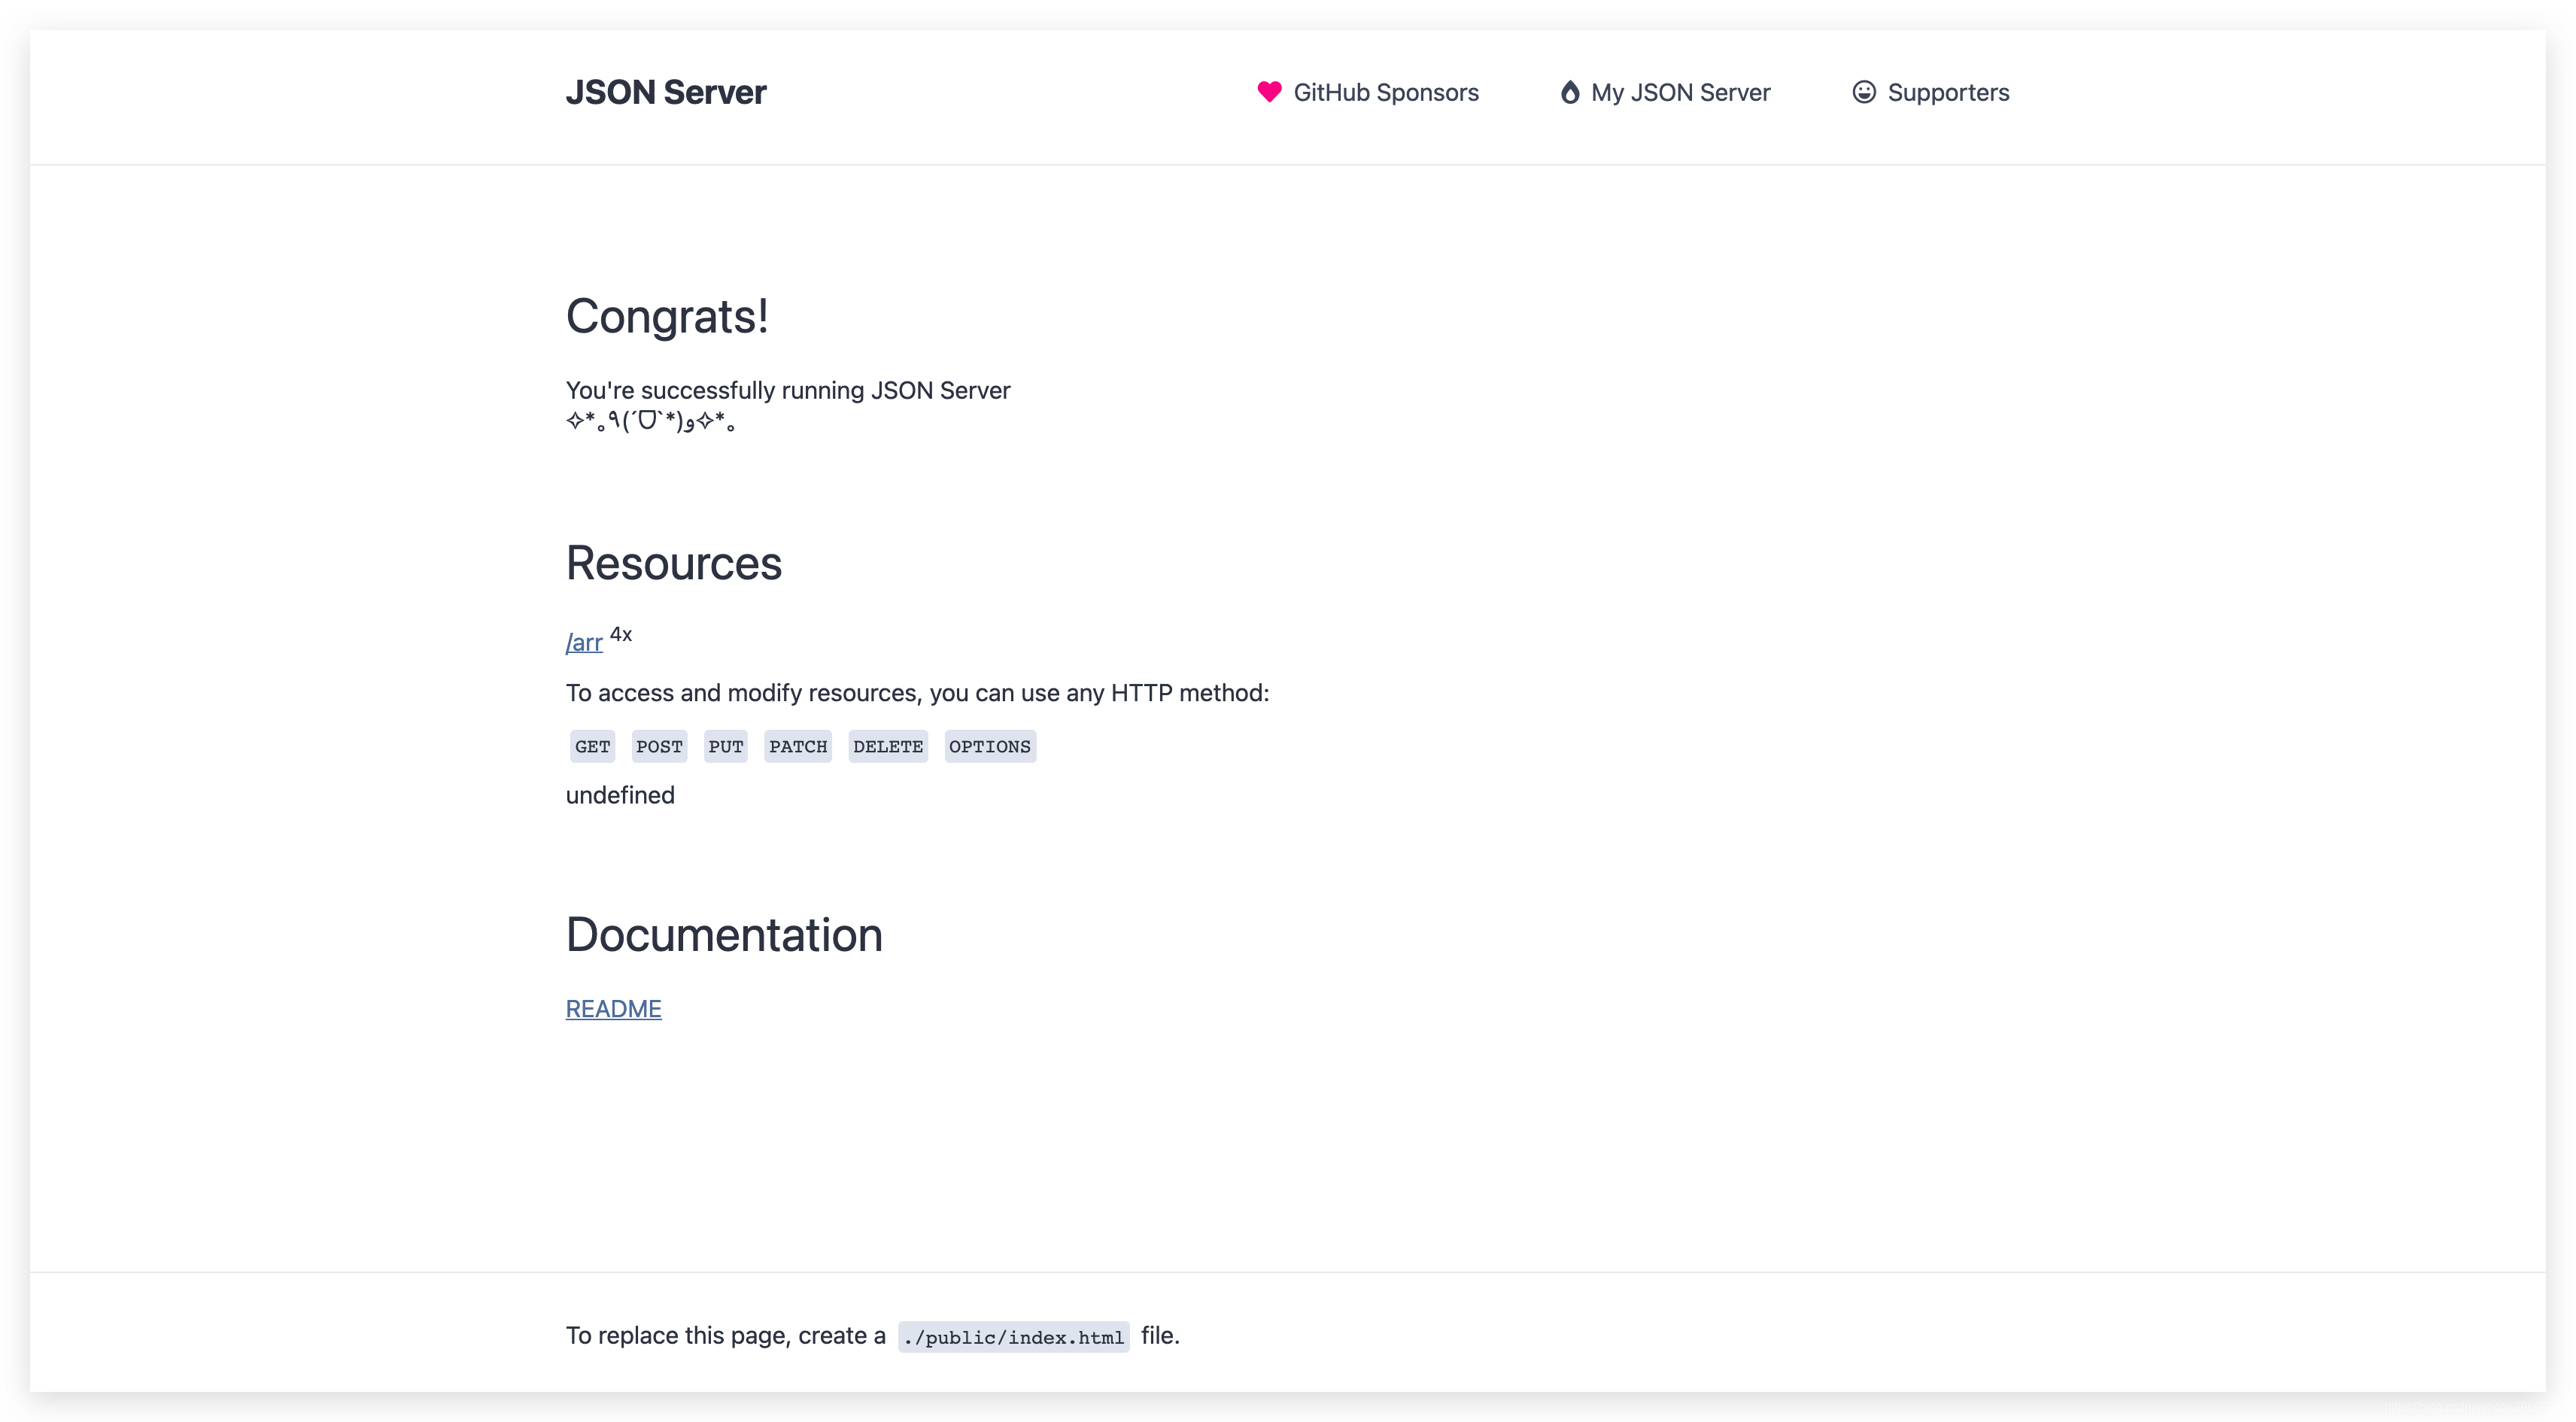Click the ./public/index.html code snippet

pyautogui.click(x=1013, y=1337)
